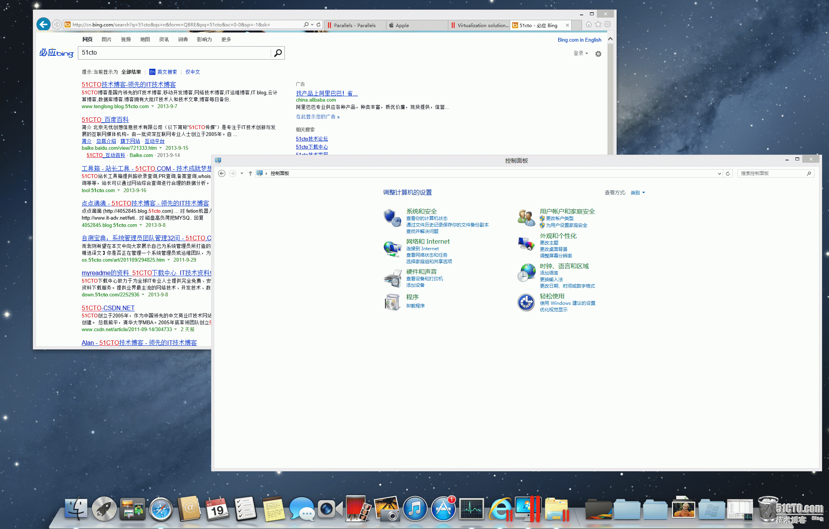Launch Safari from the Dock
The height and width of the screenshot is (529, 829).
point(161,509)
